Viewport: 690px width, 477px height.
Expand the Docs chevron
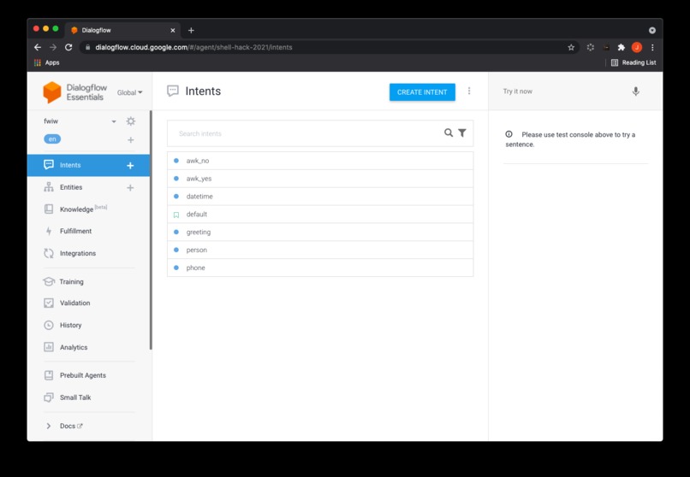point(49,426)
